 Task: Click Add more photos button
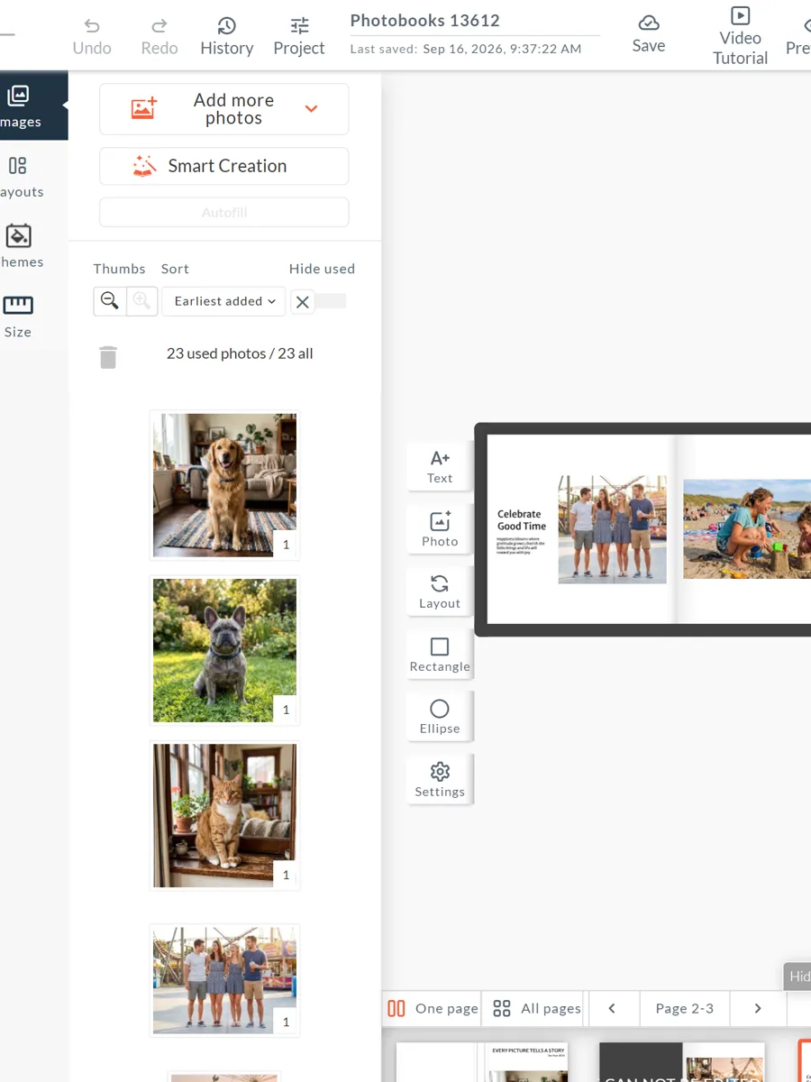pos(224,109)
